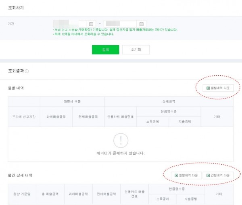This screenshot has height=205, width=242.
Task: Select 신용카드 매출전표 header in the monthly table
Action: [120, 117]
